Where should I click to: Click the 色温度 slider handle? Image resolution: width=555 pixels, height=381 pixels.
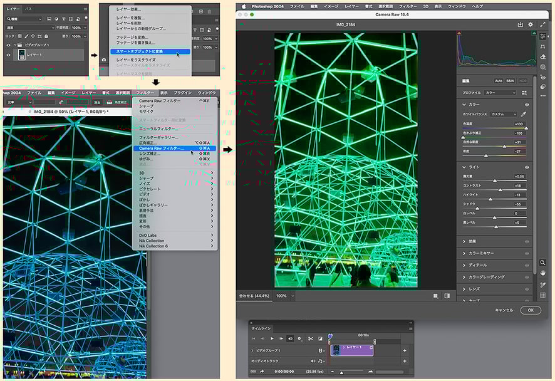(x=526, y=127)
